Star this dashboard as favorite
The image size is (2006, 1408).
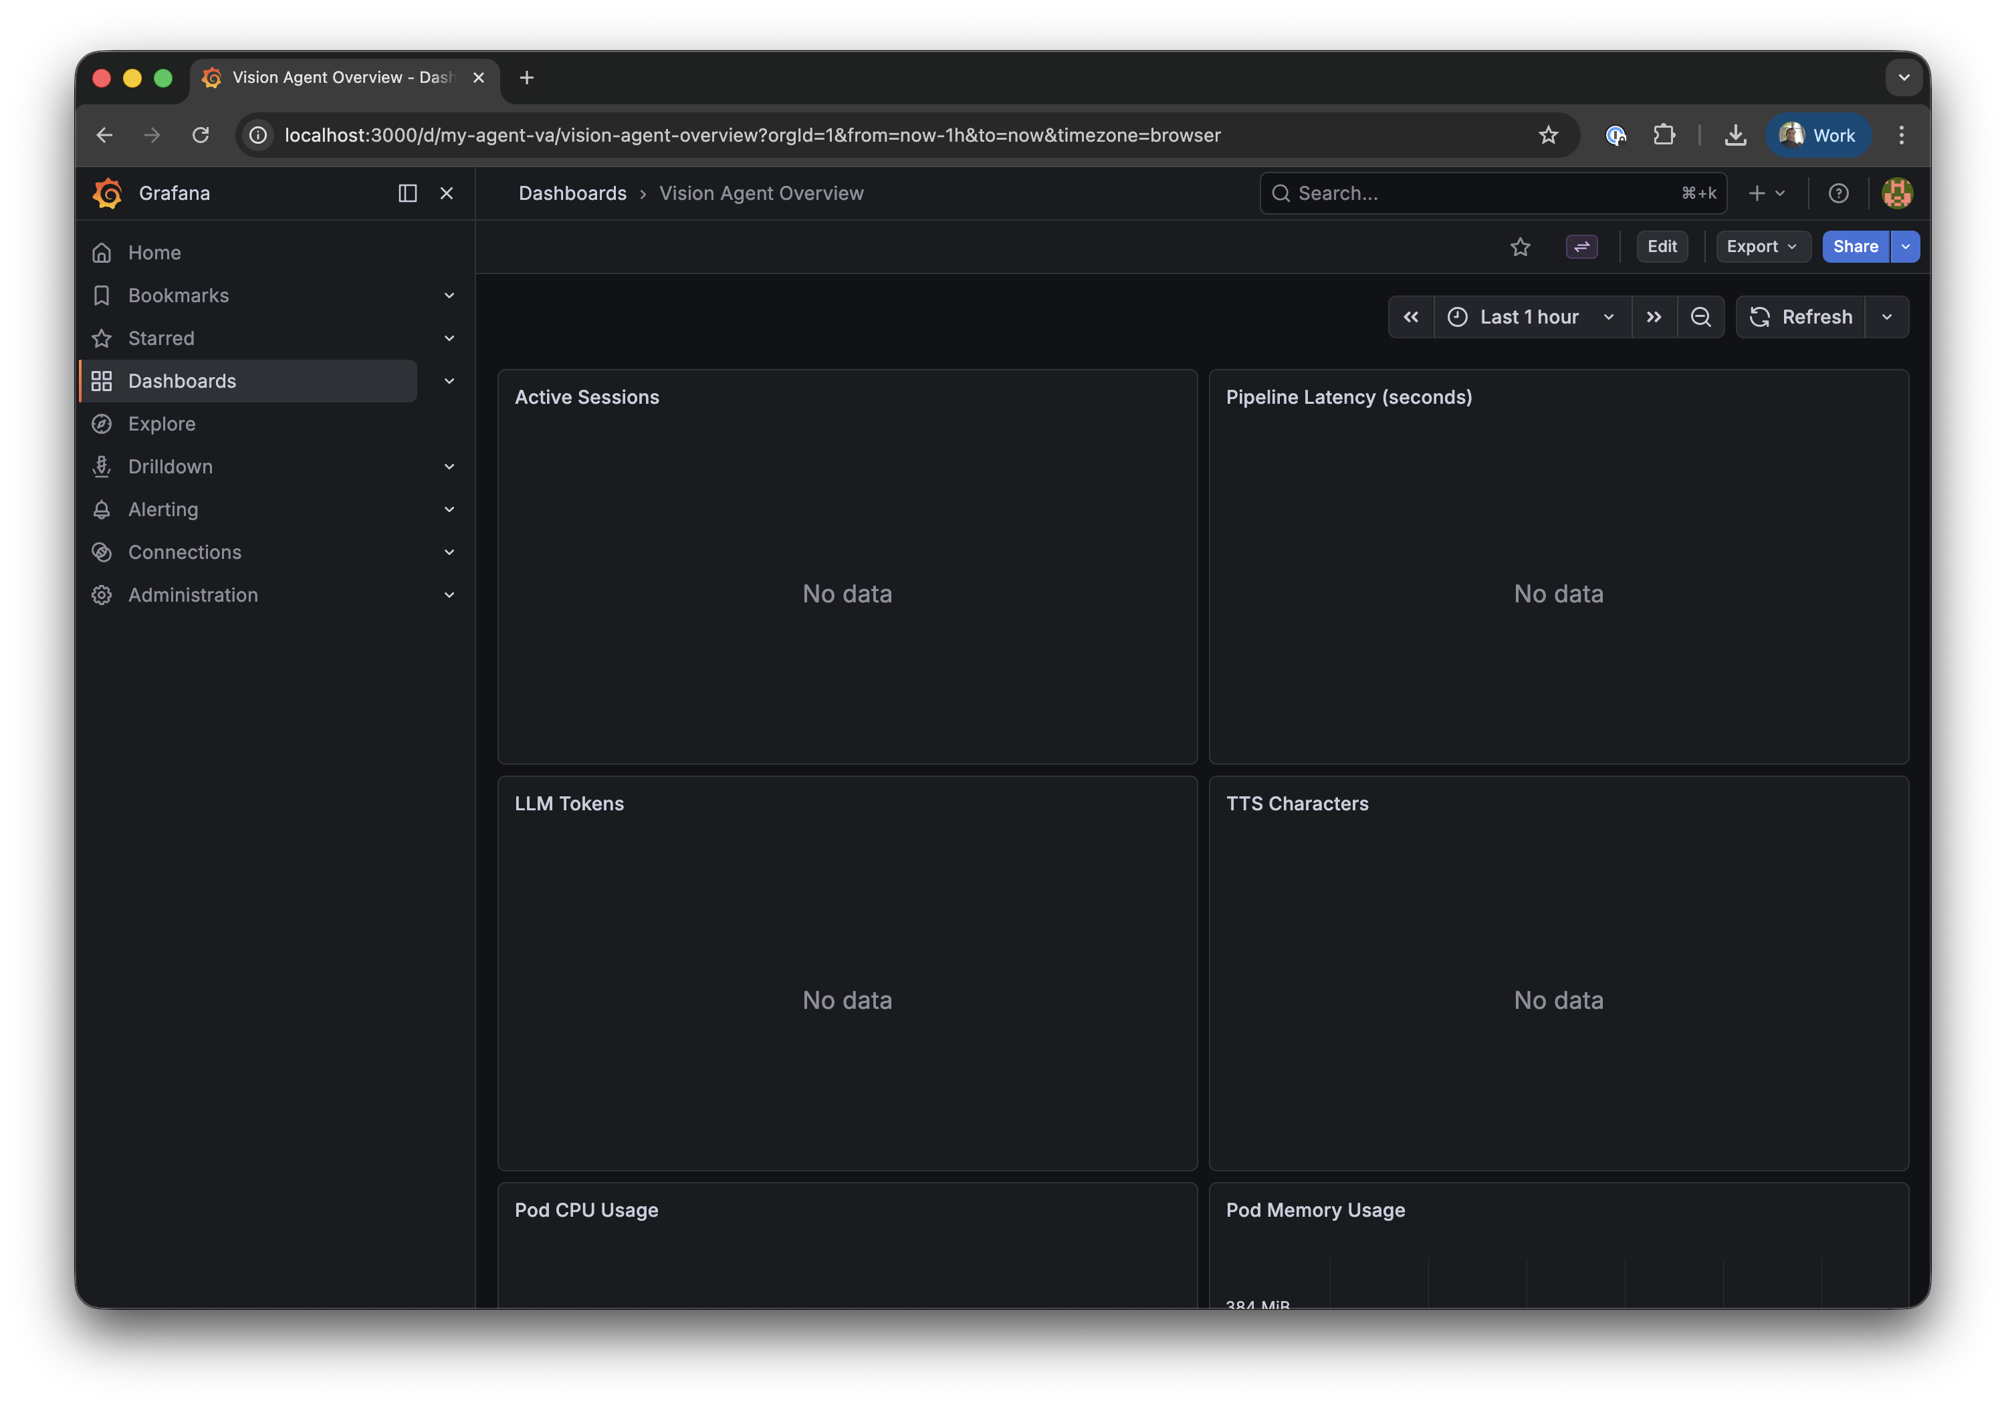click(x=1521, y=247)
